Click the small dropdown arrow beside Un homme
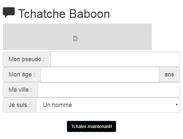This screenshot has width=183, height=139. [177, 105]
